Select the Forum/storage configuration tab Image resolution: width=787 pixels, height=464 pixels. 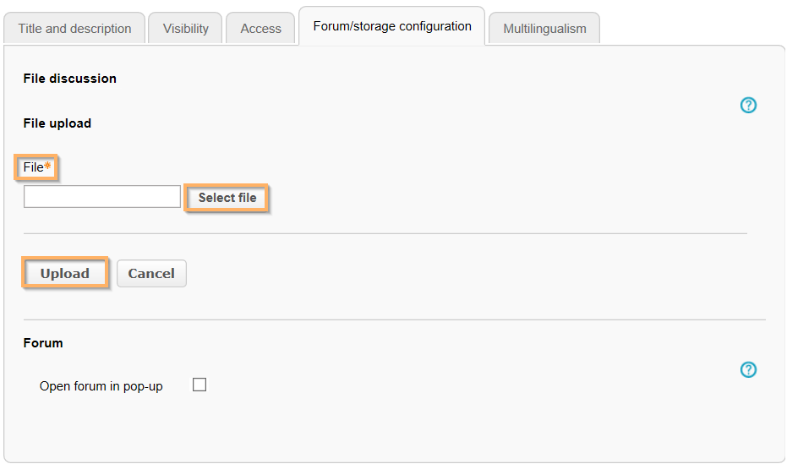[x=392, y=26]
